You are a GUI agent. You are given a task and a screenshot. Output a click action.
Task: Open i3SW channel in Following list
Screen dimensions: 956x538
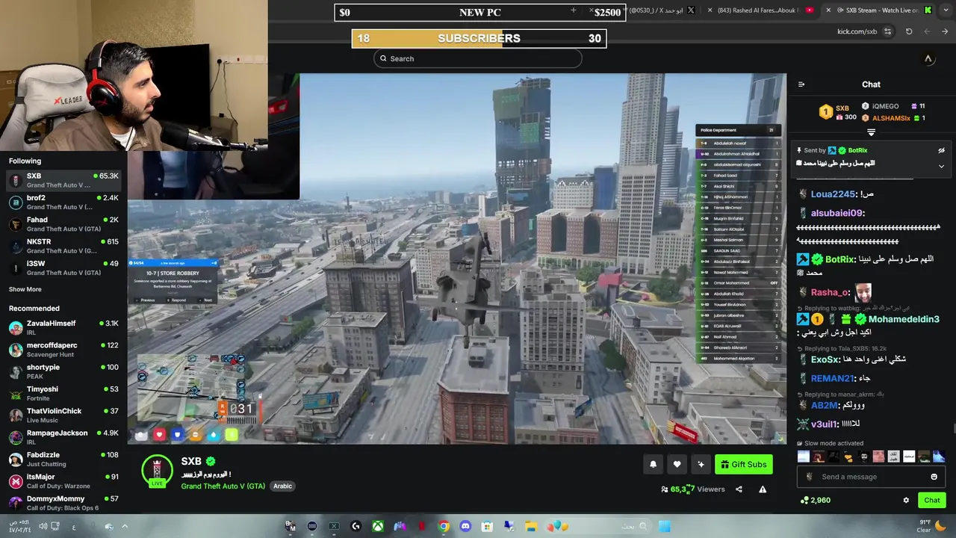63,268
